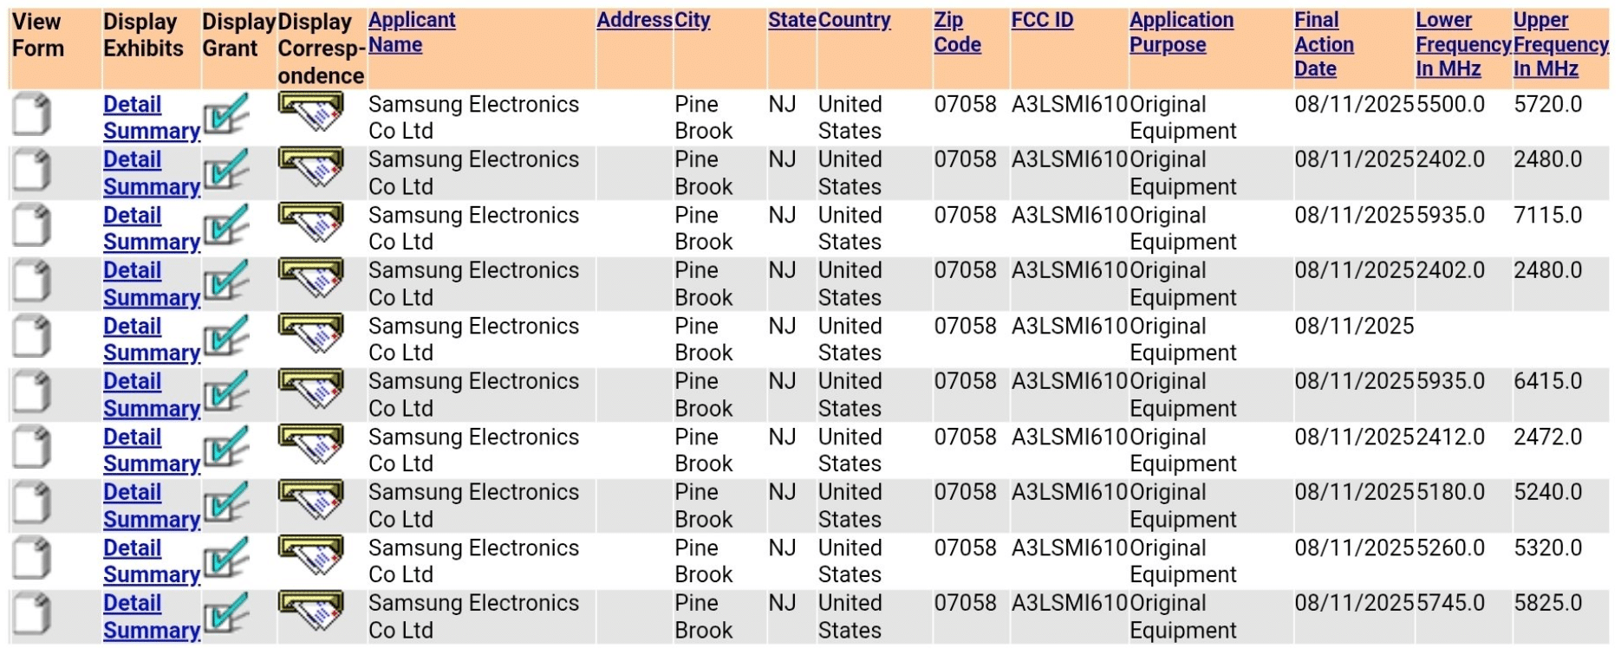Open View Form icon for 5500.0 MHz row
Viewport: 1621px width, 648px height.
pyautogui.click(x=32, y=115)
